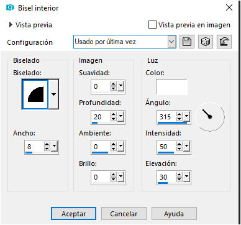The width and height of the screenshot is (241, 225).
Task: Expand the Vista previa triangle
Action: pyautogui.click(x=11, y=25)
